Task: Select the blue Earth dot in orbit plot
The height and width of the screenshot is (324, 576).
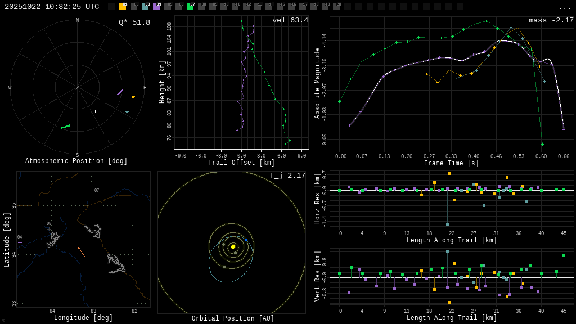Action: pos(246,240)
